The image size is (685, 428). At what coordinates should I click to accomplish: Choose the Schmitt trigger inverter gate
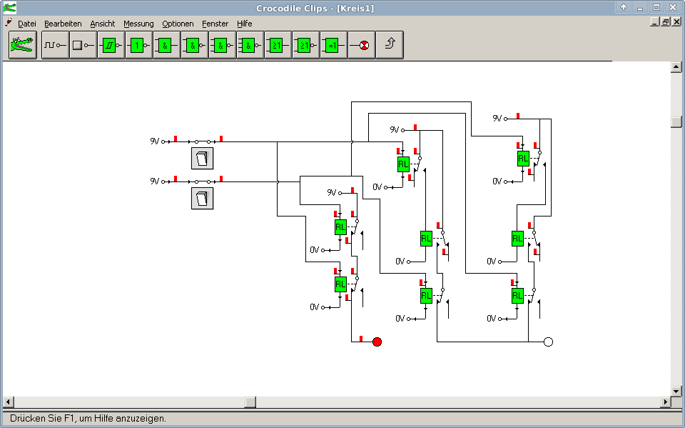111,45
